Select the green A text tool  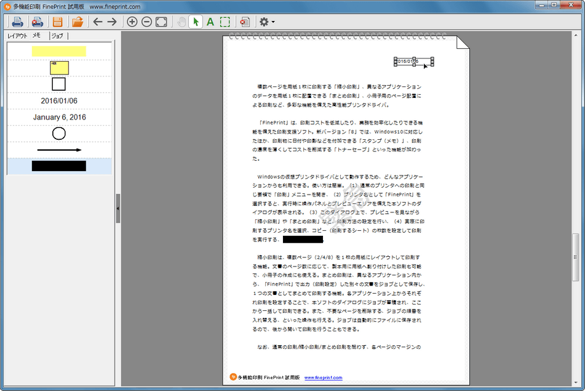210,22
